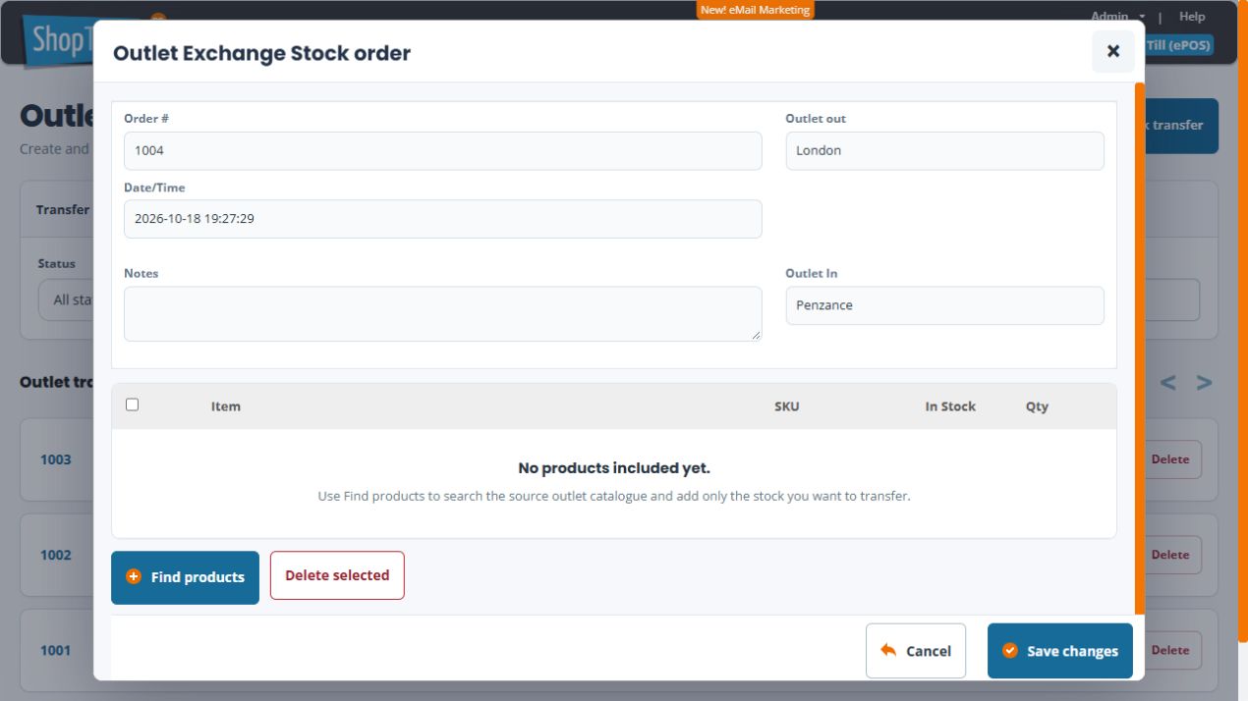Open the Admin dropdown menu

point(1117,17)
